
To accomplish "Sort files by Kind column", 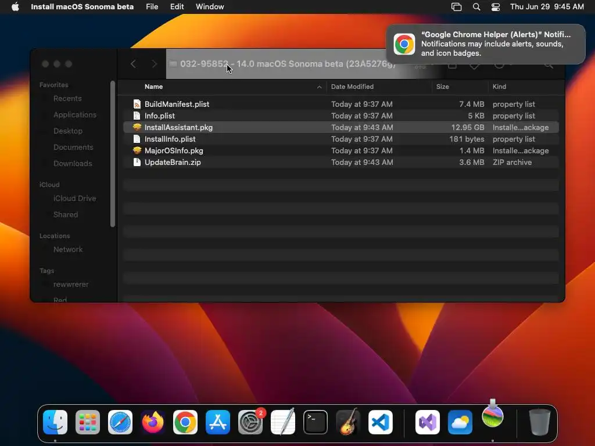I will (499, 87).
